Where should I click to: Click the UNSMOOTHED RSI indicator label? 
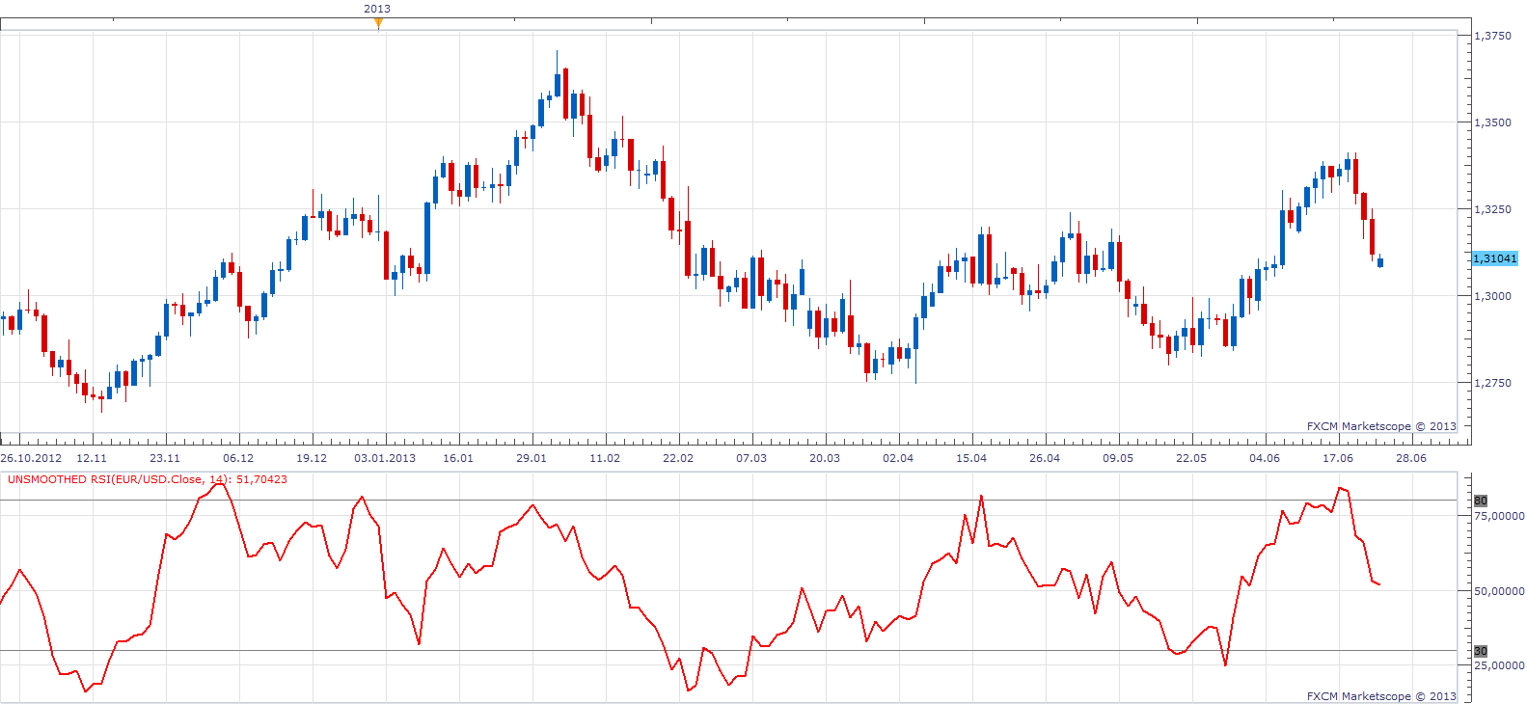coord(148,479)
